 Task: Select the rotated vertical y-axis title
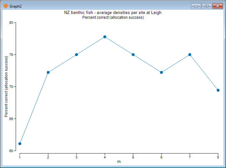point(6,87)
